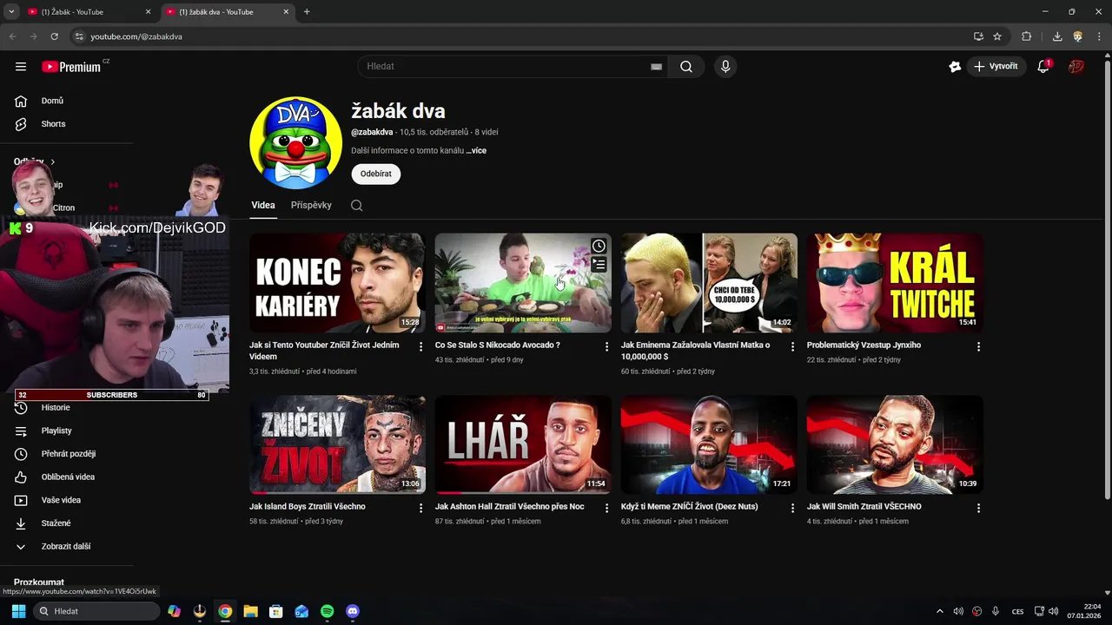Open title Jak Island Boys Ztratili Všechno
The height and width of the screenshot is (625, 1112).
pos(308,506)
